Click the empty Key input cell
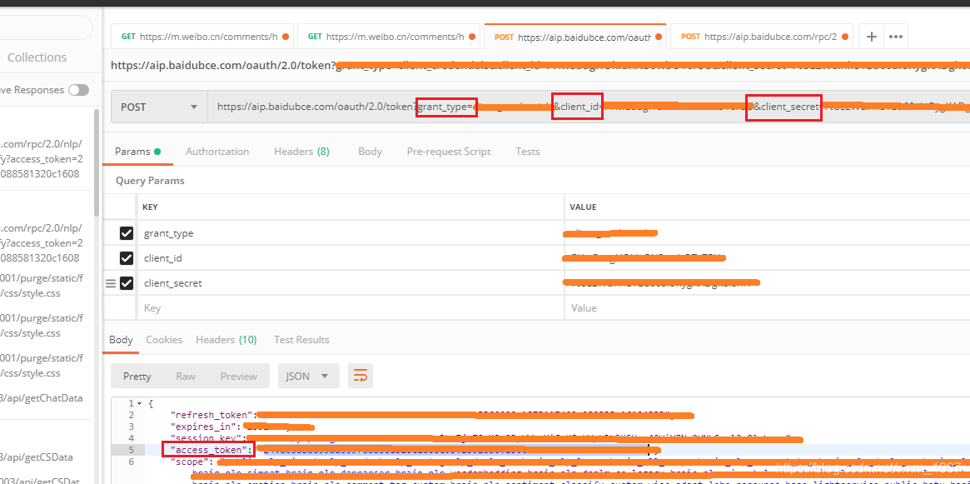 point(351,307)
